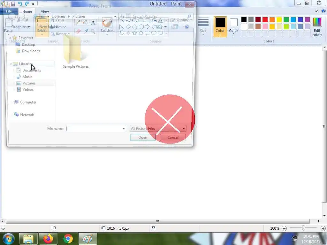The image size is (327, 245).
Task: Click the Save icon in the quick access toolbar
Action: (13, 4)
